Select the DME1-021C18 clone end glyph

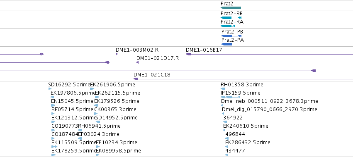click(x=136, y=79)
